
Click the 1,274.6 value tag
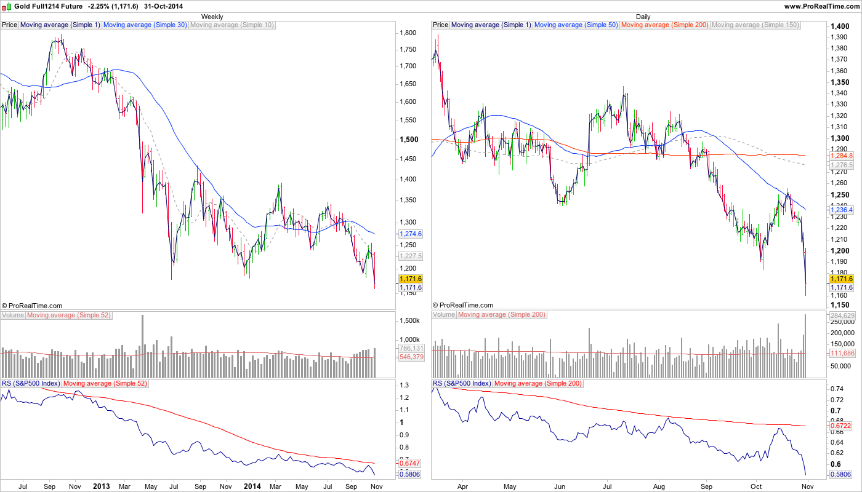411,234
